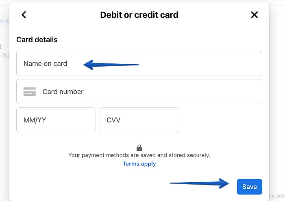The height and width of the screenshot is (207, 285).
Task: Click the Card details heading
Action: point(37,40)
